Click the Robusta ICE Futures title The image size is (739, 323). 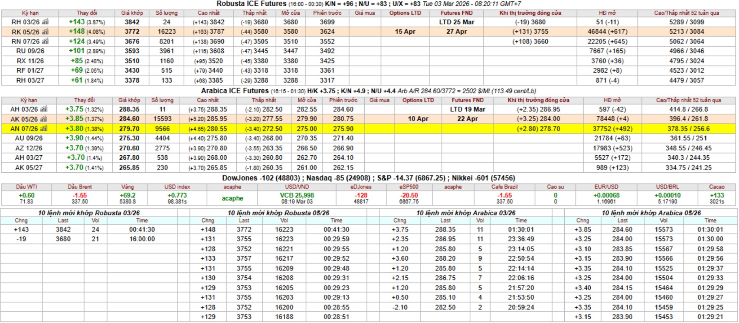[251, 4]
